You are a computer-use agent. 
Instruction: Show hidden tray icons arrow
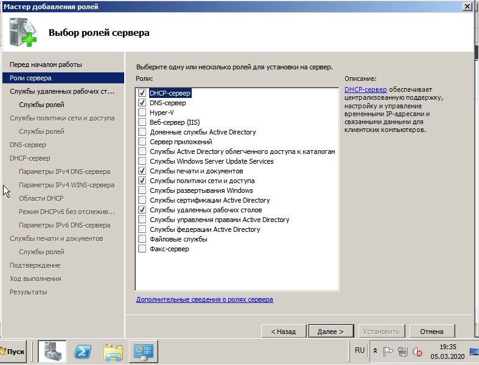375,350
